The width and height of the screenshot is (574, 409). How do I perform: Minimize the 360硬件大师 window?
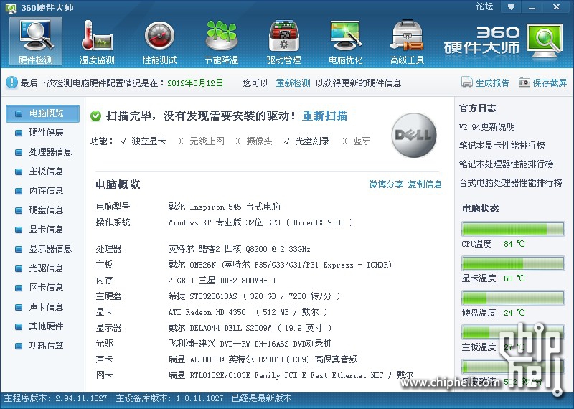coord(532,7)
